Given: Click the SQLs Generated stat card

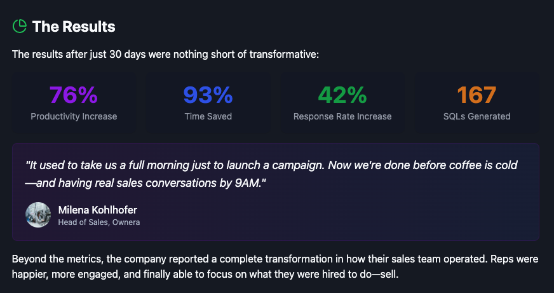Looking at the screenshot, I should click(476, 128).
